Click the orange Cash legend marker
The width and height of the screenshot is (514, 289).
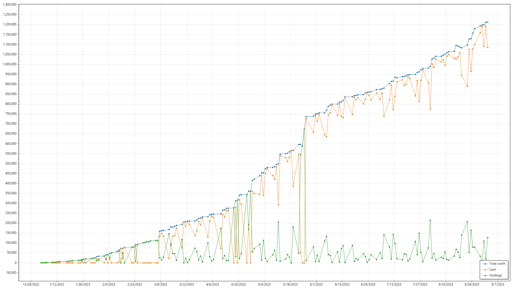[485, 270]
